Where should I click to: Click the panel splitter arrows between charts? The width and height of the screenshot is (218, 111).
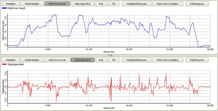[x=110, y=55]
